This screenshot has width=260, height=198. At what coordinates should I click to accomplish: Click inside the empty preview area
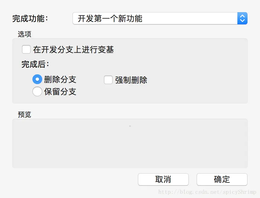(130, 143)
